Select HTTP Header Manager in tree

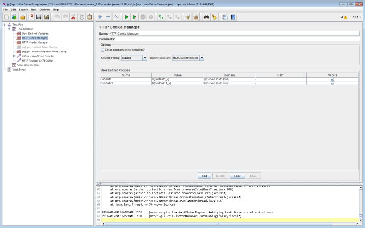click(x=35, y=42)
